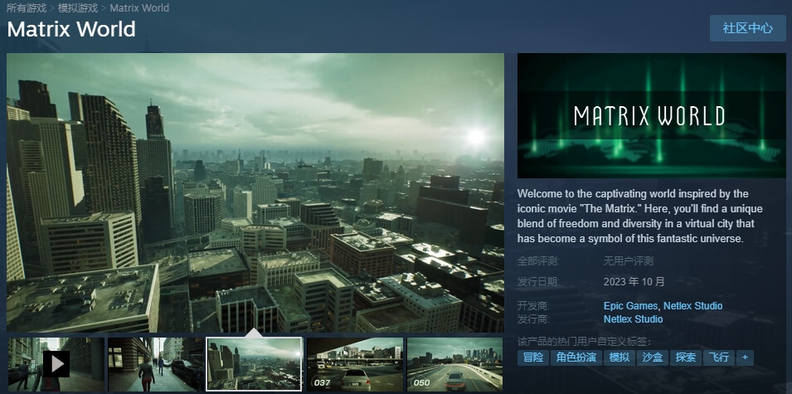Select the highlighted city skyline thumbnail
The width and height of the screenshot is (792, 394).
pyautogui.click(x=254, y=364)
